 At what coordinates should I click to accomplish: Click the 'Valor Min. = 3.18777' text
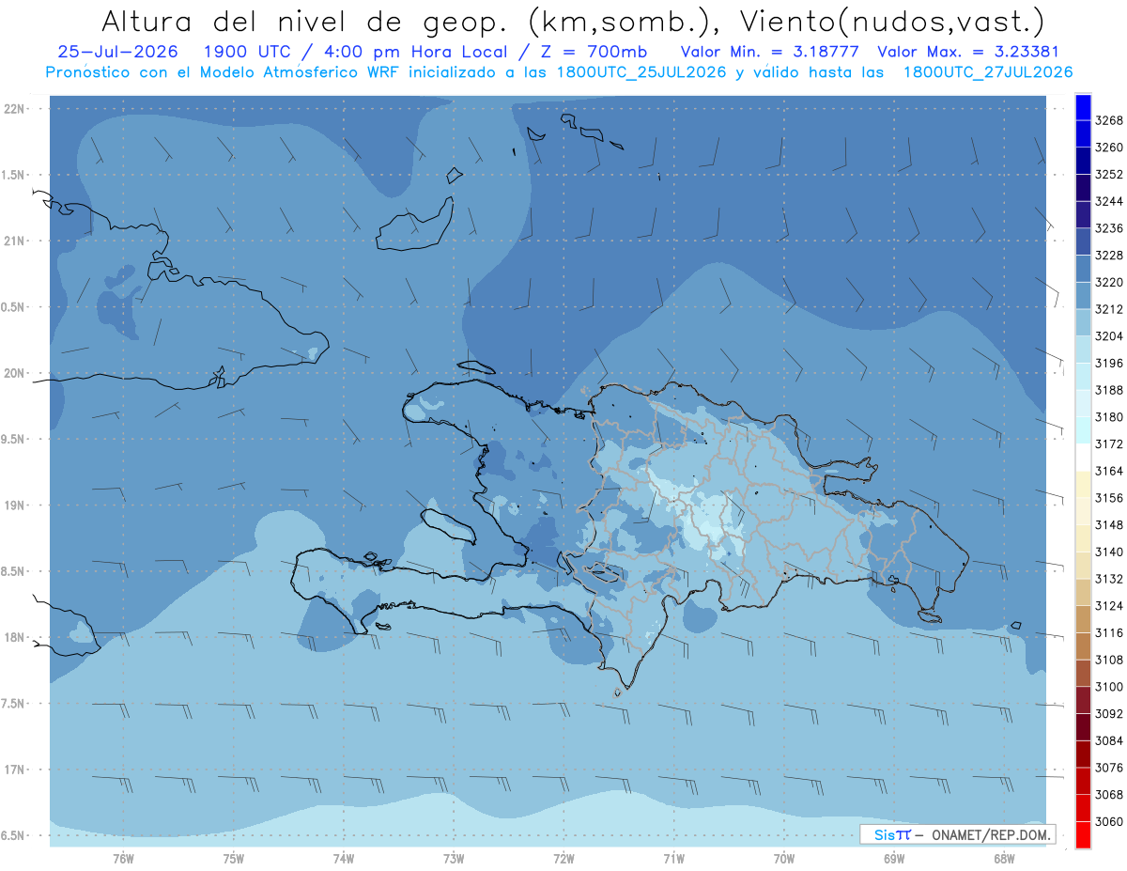[x=770, y=53]
